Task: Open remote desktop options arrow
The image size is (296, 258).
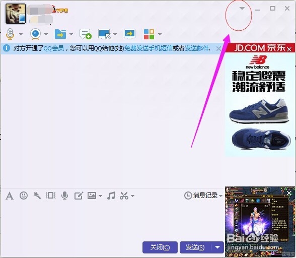Action: [115, 34]
